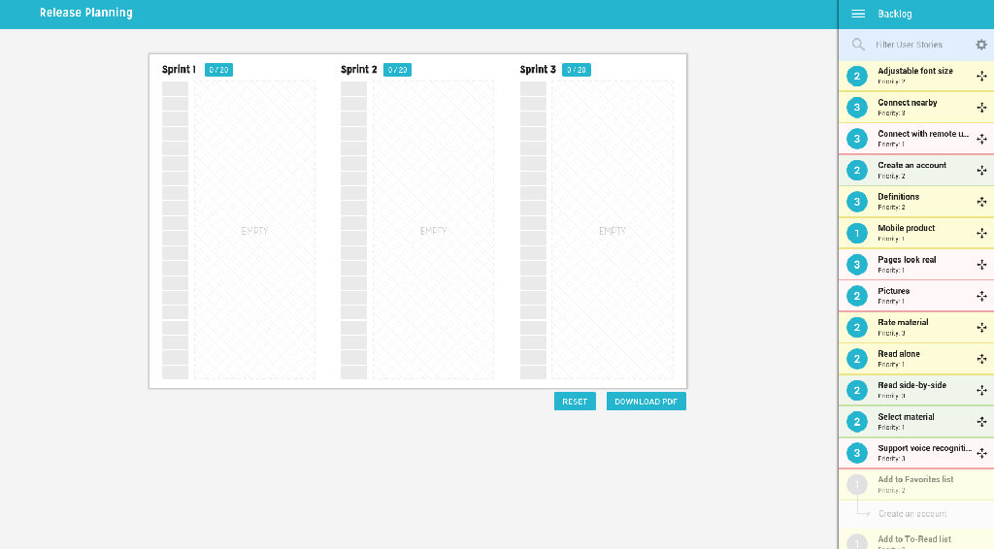Grab move handle for Select material
This screenshot has width=994, height=549.
click(981, 422)
